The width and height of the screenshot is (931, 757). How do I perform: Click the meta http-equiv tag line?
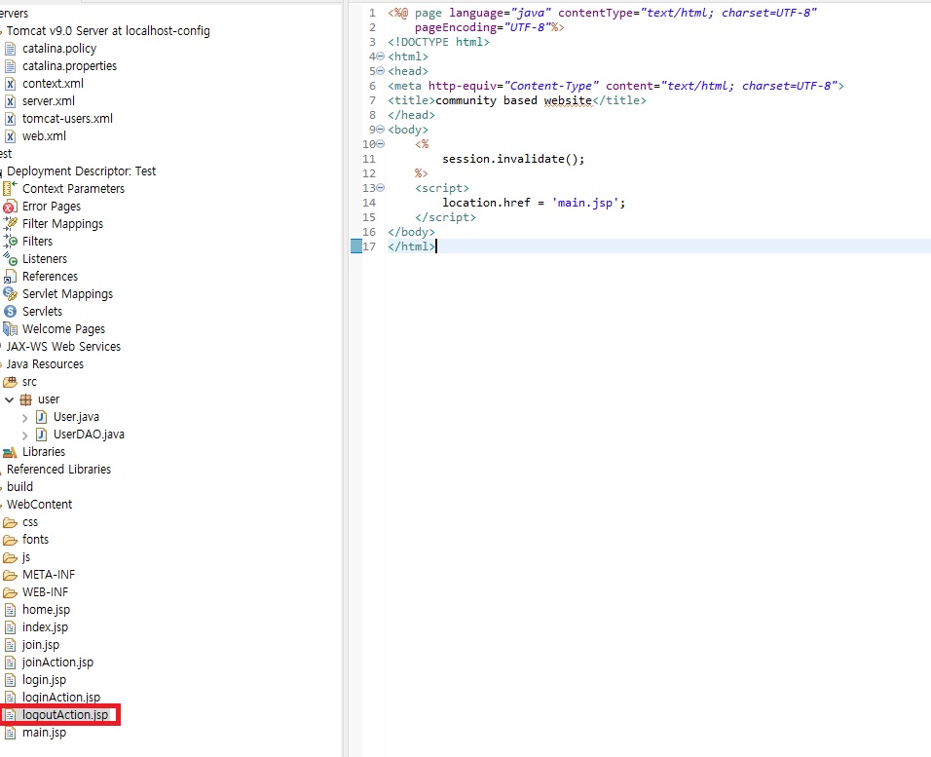pyautogui.click(x=615, y=86)
